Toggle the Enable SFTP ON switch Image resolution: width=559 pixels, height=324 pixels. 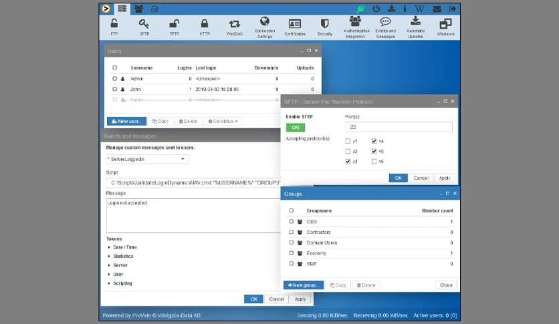[x=295, y=128]
